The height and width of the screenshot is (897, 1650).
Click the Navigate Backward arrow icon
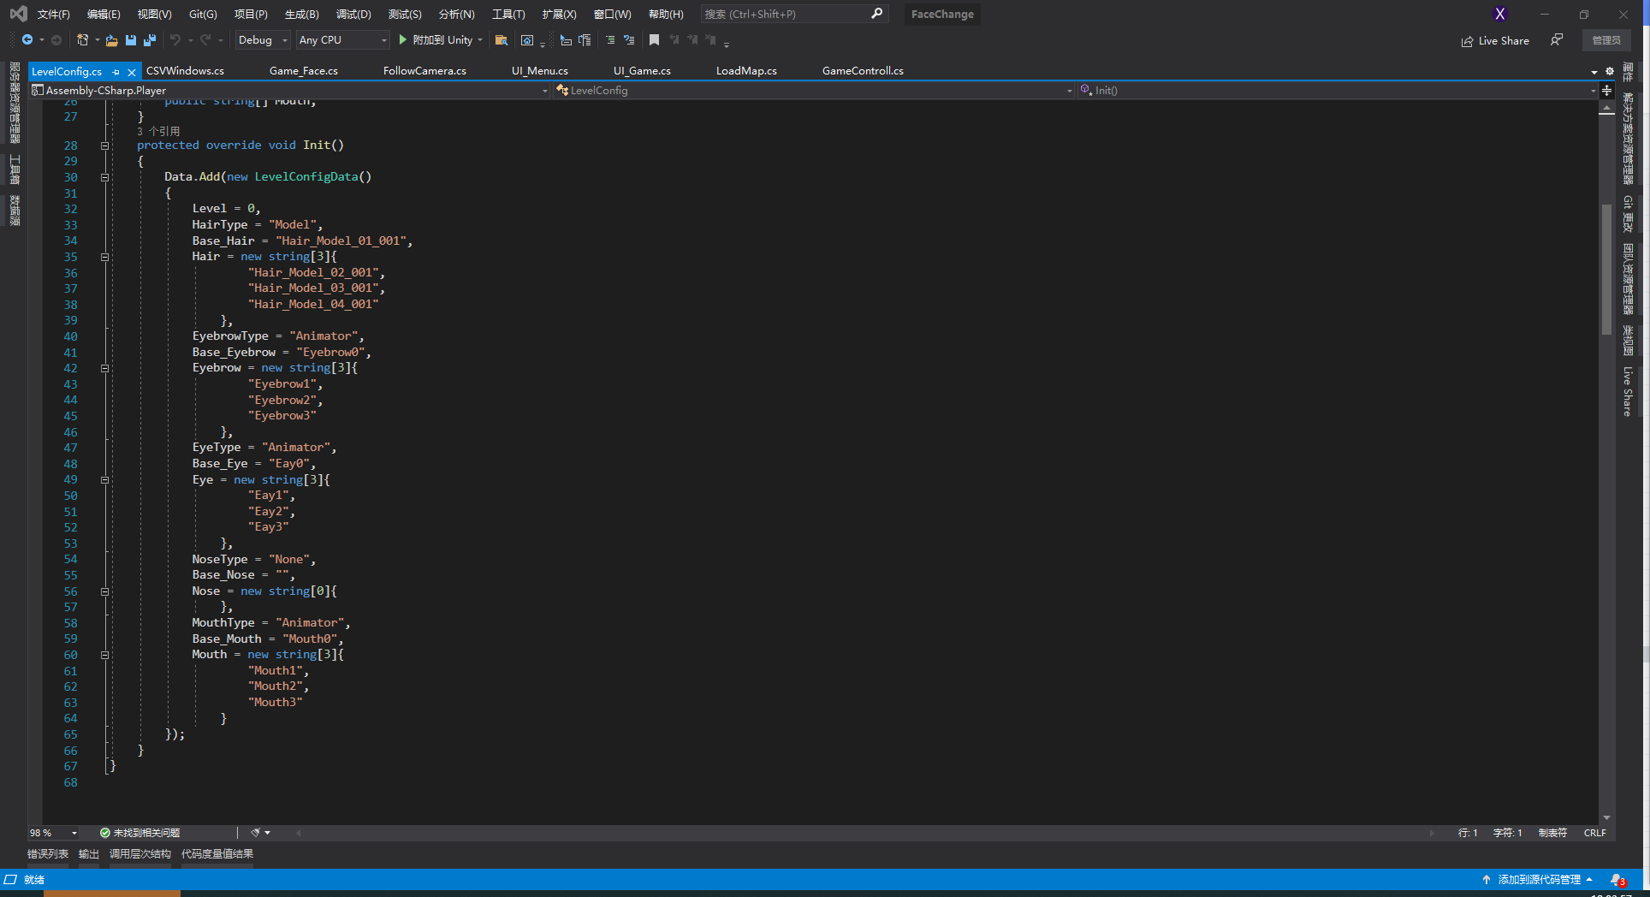(27, 40)
